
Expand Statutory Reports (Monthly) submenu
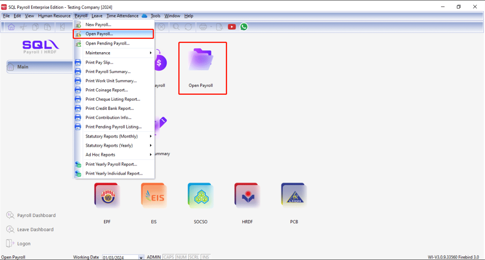pos(114,136)
